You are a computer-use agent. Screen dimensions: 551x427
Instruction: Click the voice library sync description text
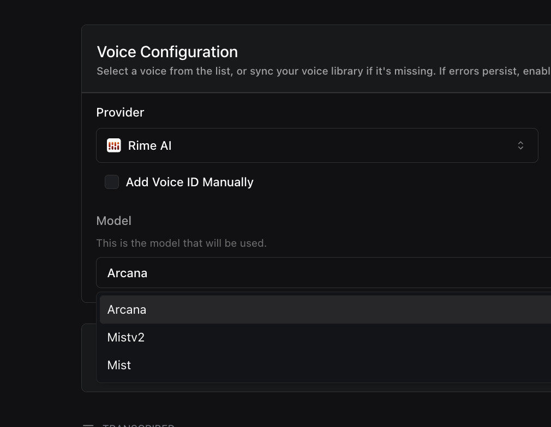[323, 71]
